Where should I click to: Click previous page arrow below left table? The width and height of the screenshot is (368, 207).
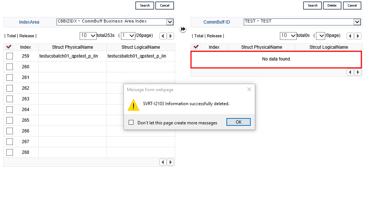click(163, 162)
